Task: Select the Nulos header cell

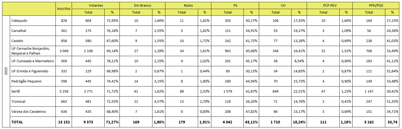Action: tap(188, 5)
